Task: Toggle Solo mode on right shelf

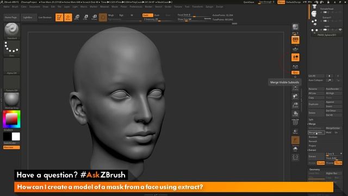Action: [x=295, y=149]
